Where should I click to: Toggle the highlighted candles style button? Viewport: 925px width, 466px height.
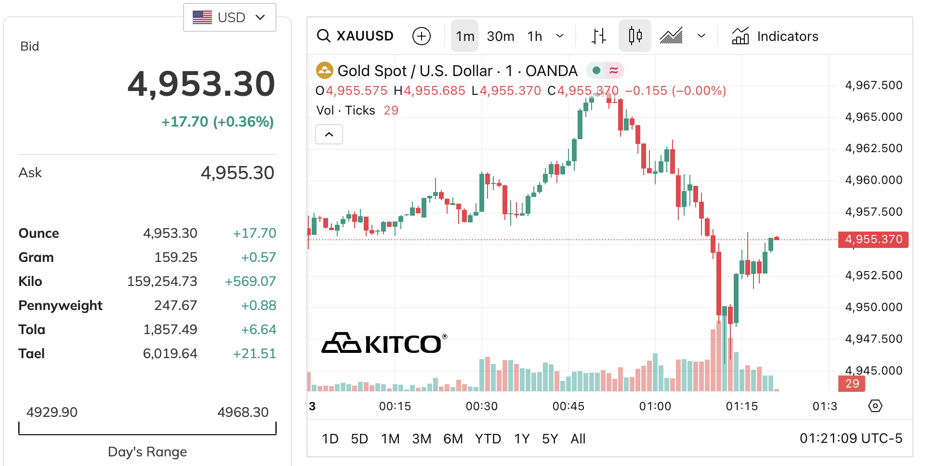pyautogui.click(x=635, y=36)
